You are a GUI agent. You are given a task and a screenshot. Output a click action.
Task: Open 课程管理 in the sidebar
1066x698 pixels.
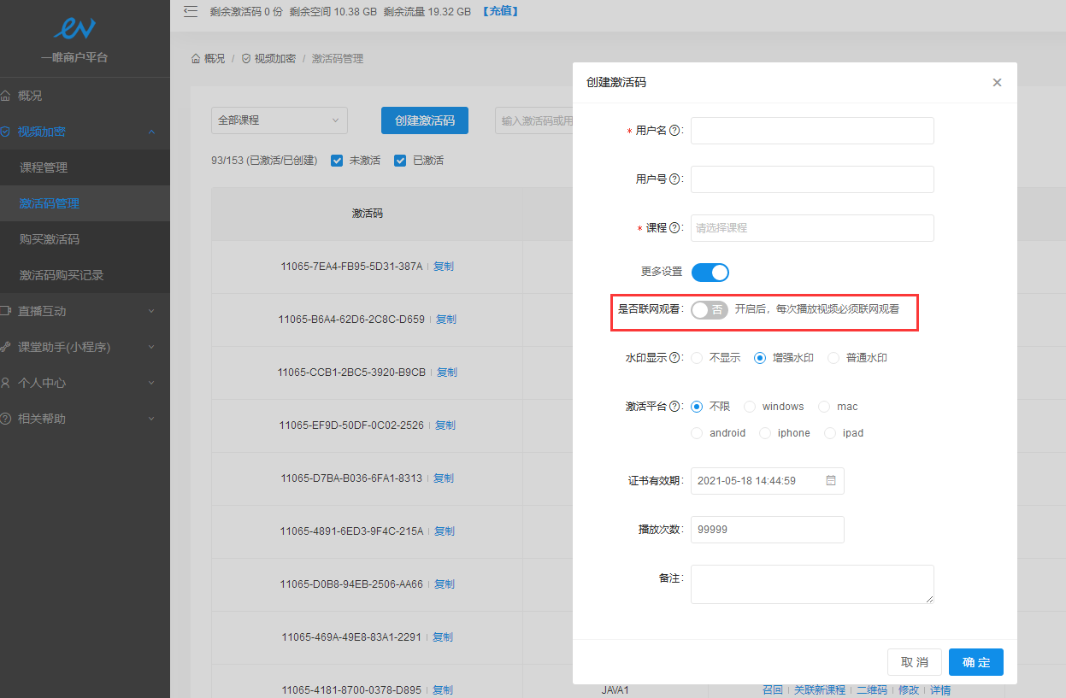pos(44,167)
